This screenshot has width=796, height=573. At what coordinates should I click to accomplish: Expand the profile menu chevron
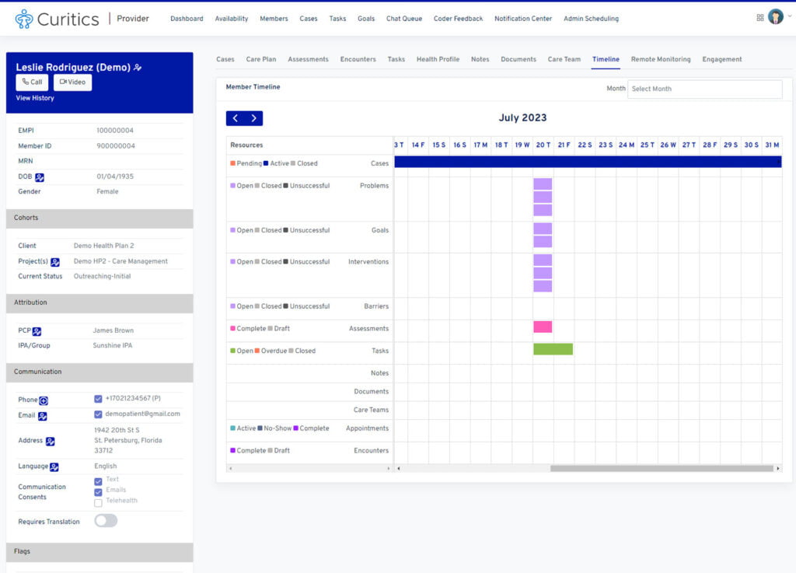click(x=790, y=16)
